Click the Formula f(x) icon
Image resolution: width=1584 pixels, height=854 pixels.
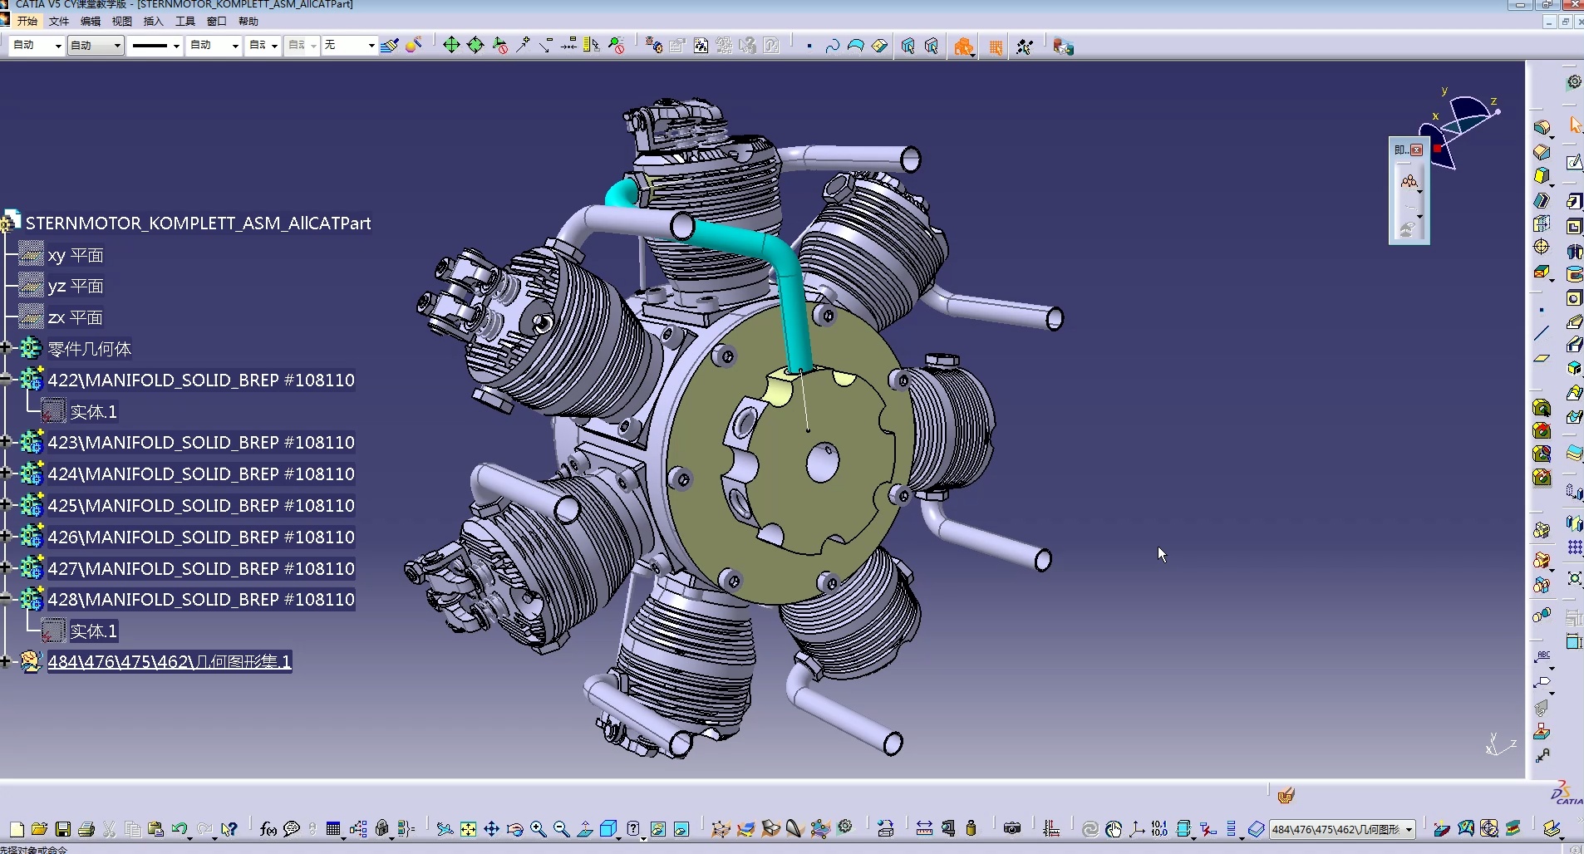(268, 829)
